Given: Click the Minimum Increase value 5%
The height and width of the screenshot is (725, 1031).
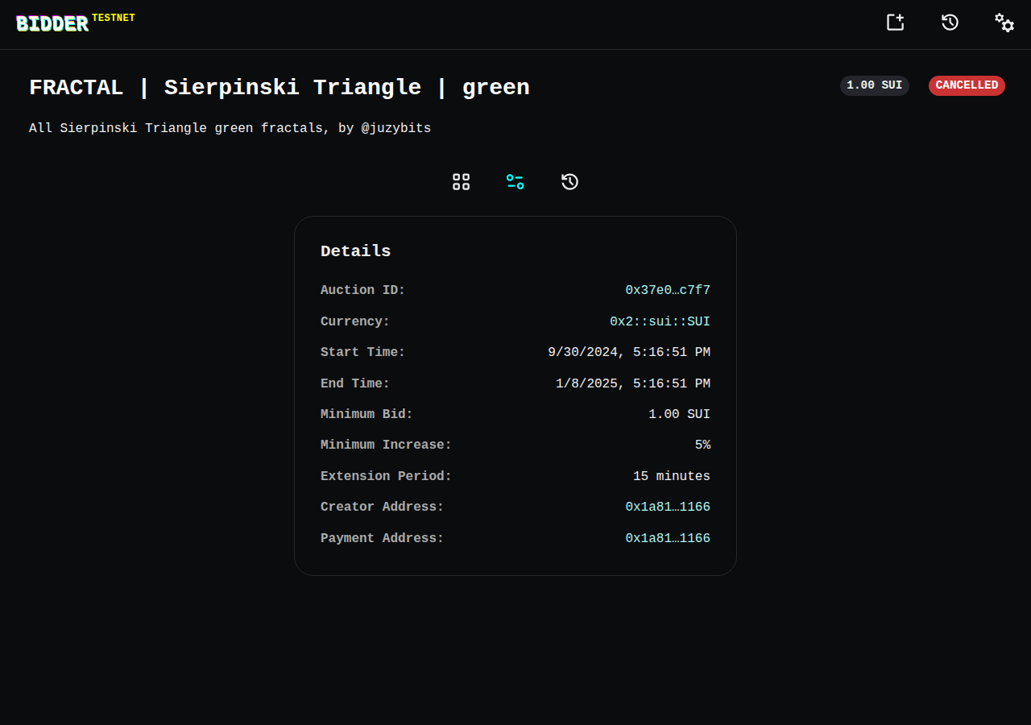Looking at the screenshot, I should [x=702, y=445].
